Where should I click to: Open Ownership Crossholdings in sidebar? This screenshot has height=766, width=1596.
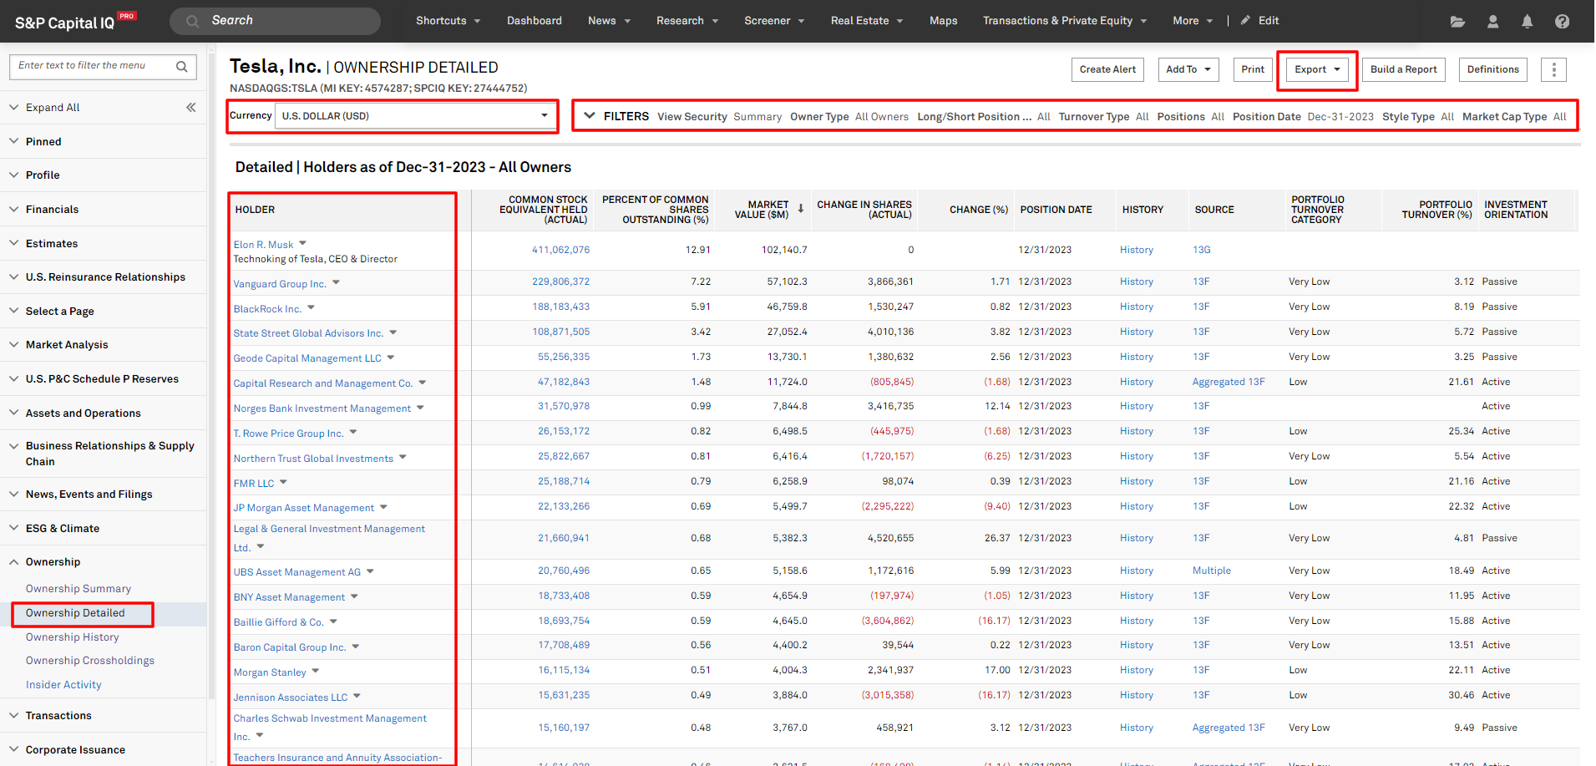pyautogui.click(x=90, y=661)
